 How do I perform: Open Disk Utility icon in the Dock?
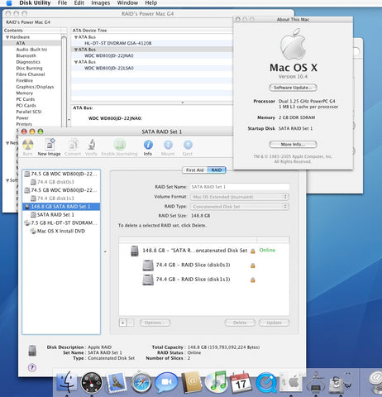click(341, 383)
